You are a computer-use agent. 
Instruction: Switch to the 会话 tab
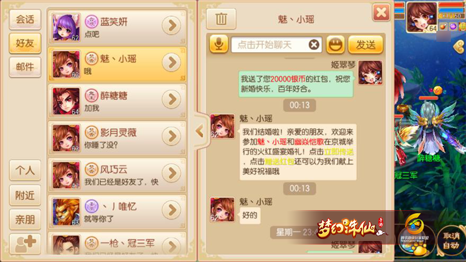25,20
